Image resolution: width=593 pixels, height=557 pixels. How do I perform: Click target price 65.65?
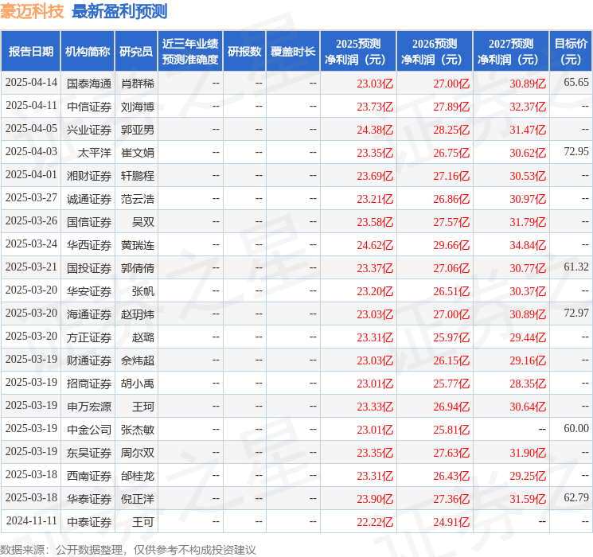(x=576, y=82)
